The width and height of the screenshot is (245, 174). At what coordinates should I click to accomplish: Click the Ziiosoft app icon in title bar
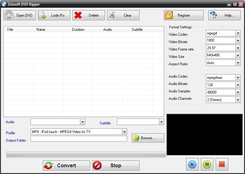pos(4,4)
